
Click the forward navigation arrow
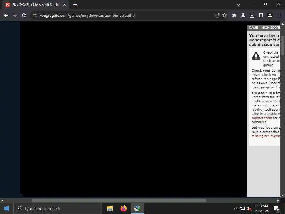coord(15,16)
